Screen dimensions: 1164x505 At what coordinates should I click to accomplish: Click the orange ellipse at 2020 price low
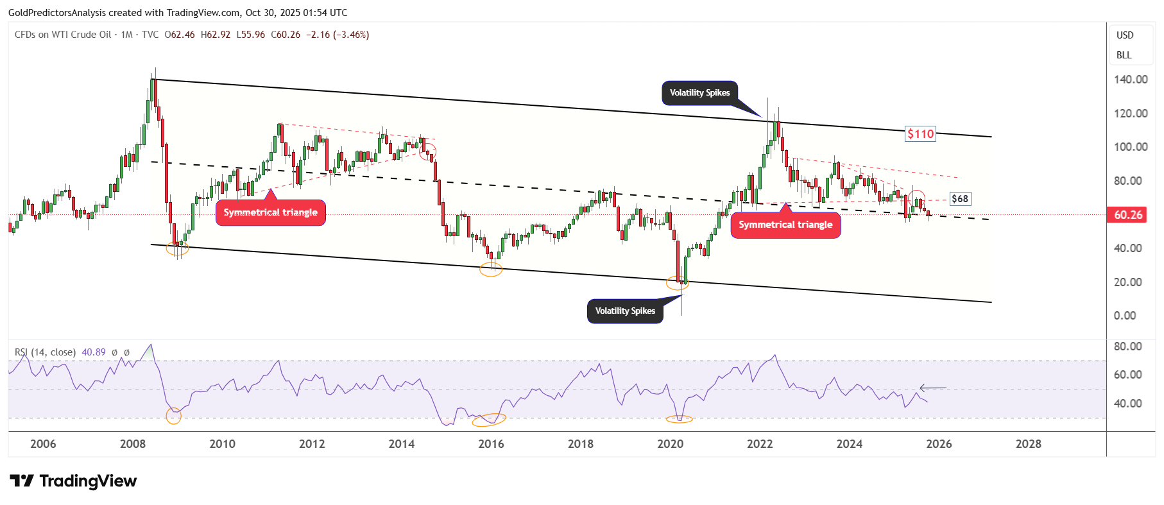tap(678, 282)
